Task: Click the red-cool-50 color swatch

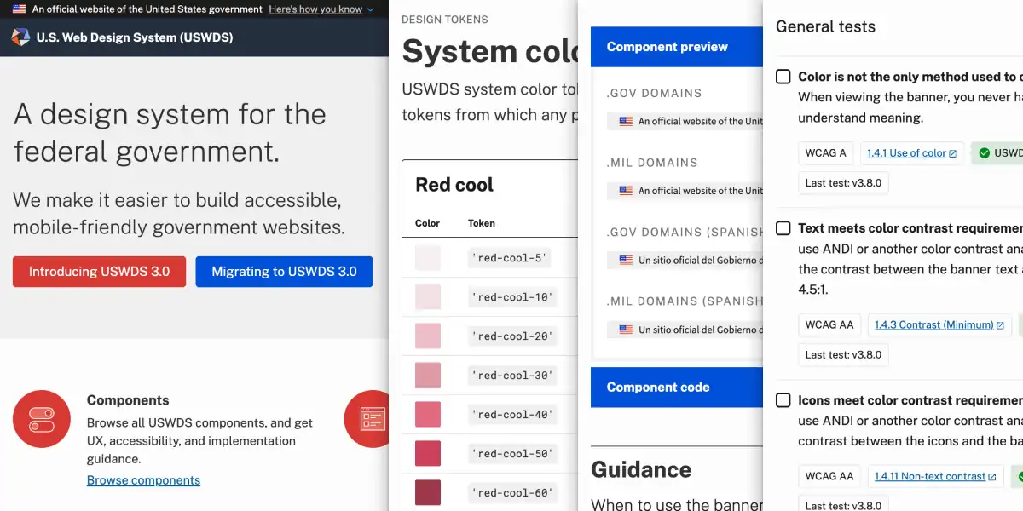Action: tap(428, 454)
